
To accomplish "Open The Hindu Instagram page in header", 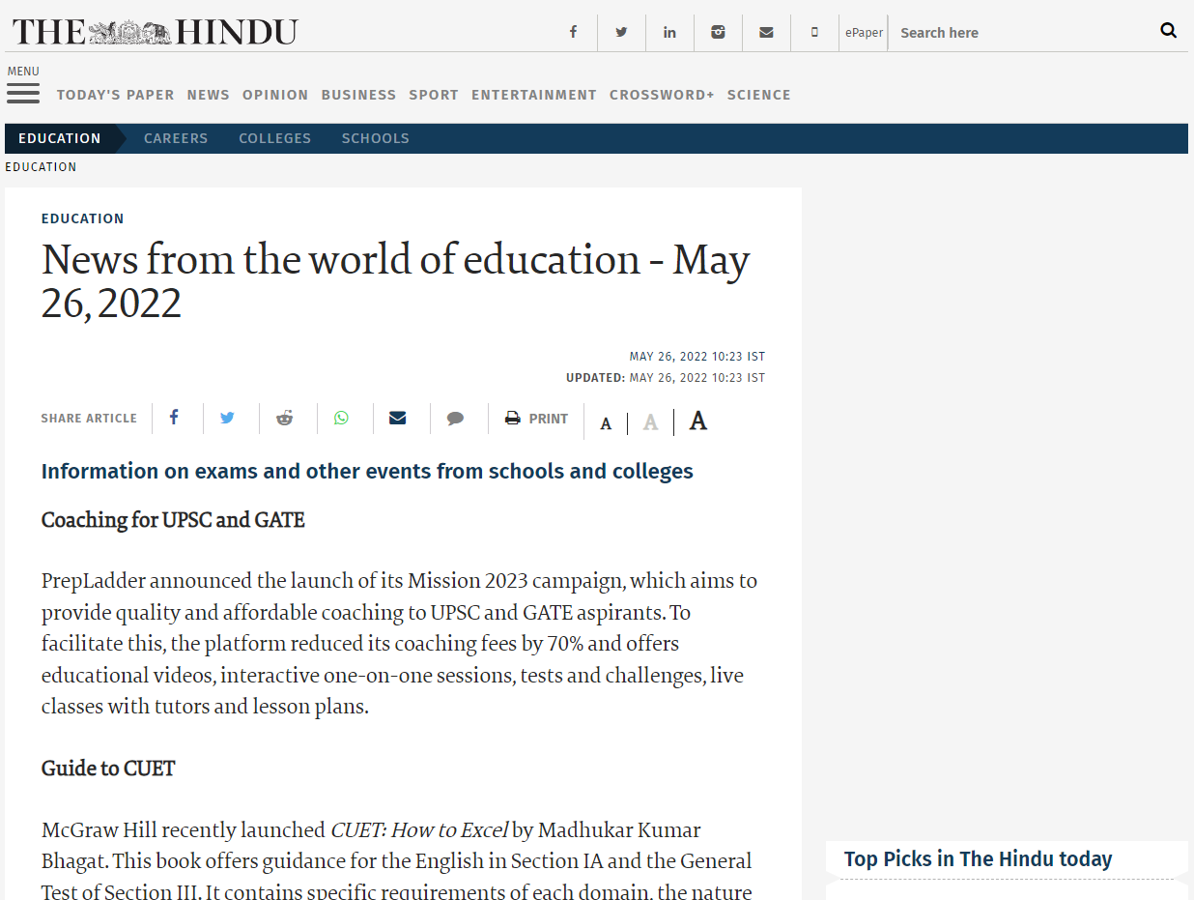I will coord(718,32).
